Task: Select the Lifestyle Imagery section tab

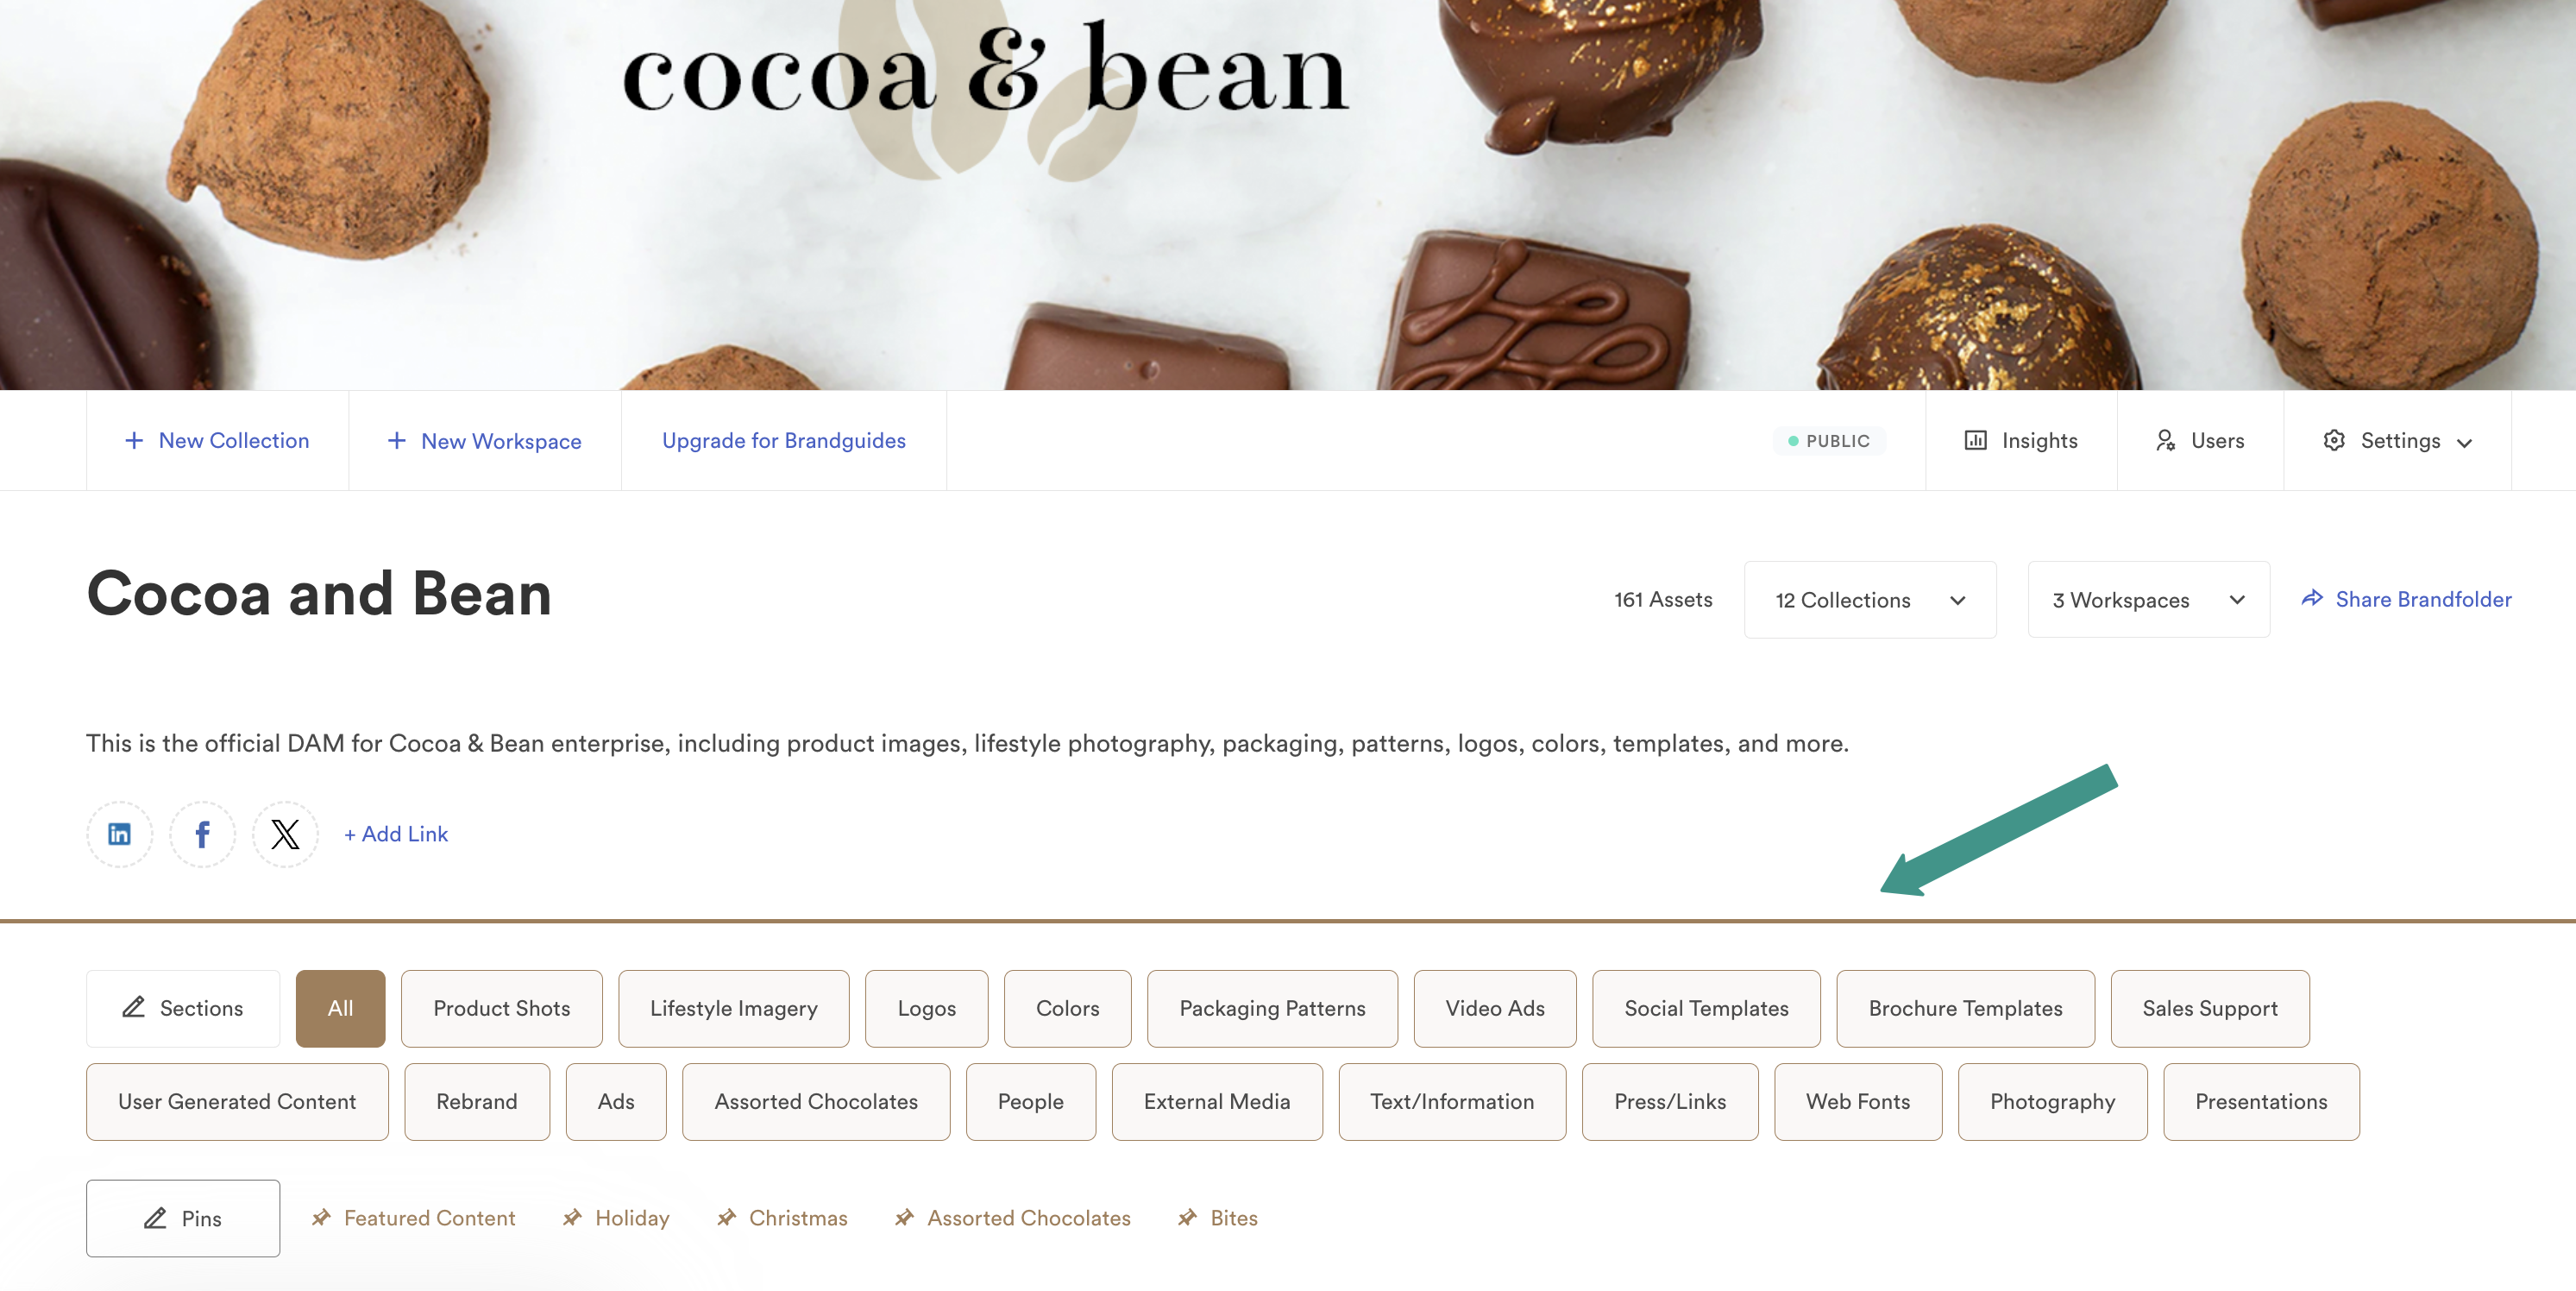Action: [734, 1008]
